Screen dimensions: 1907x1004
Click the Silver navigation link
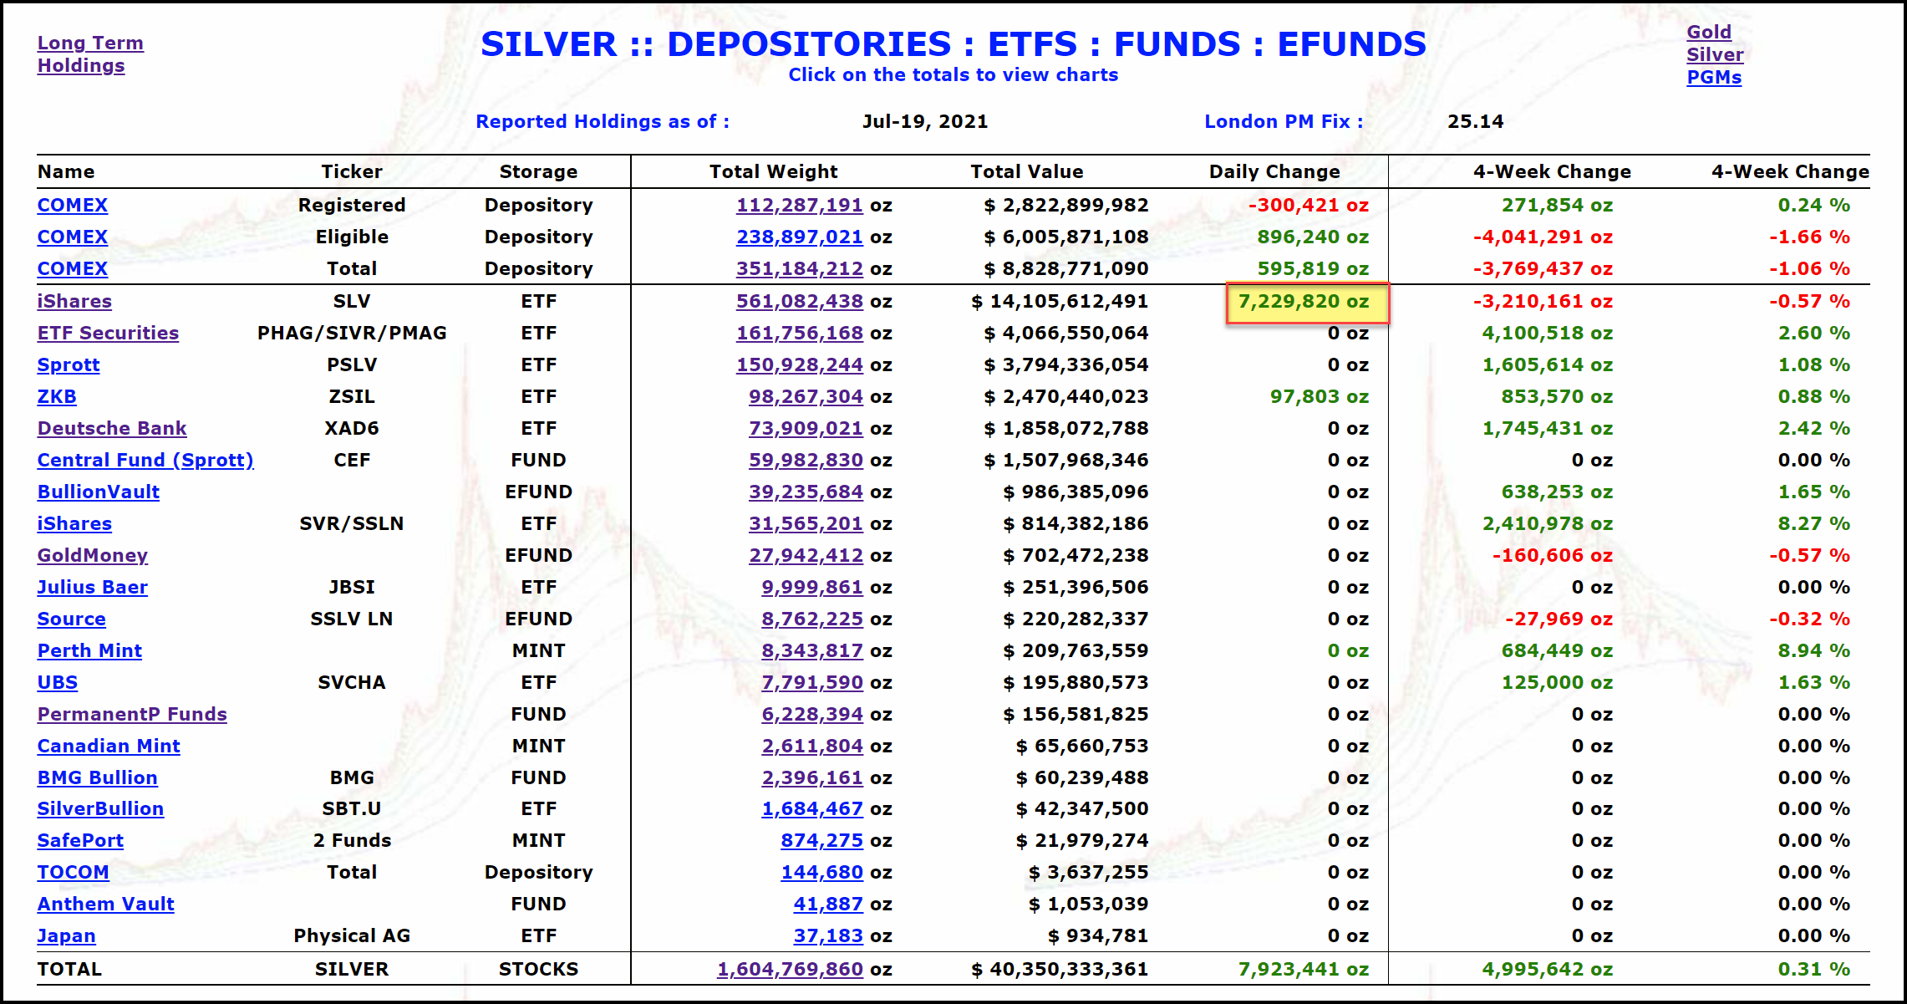pyautogui.click(x=1714, y=54)
